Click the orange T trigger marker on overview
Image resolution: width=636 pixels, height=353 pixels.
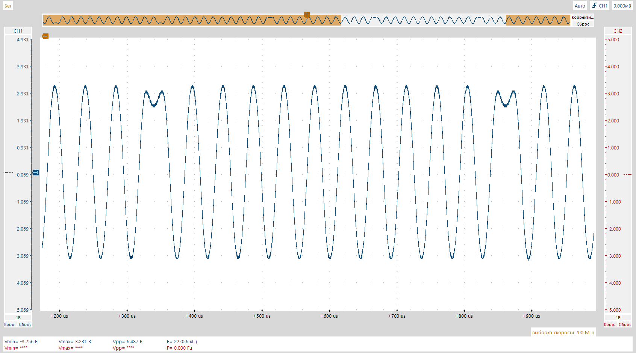307,15
